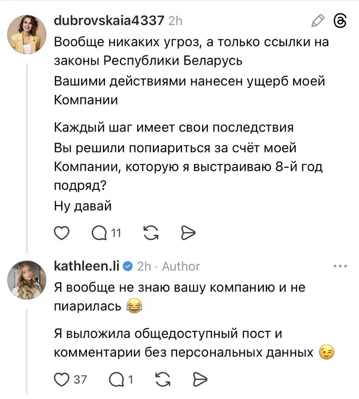Click the 2h timestamp on kathleen.li's reply
This screenshot has width=359, height=399.
coord(144,266)
